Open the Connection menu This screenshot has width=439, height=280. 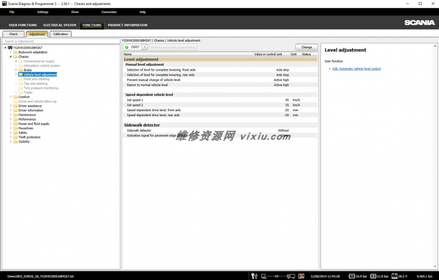[x=109, y=12]
